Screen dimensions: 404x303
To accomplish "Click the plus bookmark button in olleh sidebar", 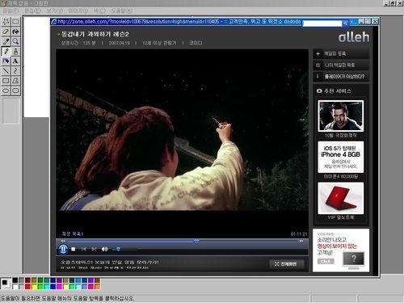I will 341,53.
